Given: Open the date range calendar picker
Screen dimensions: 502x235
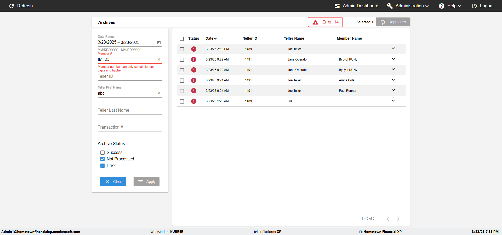Looking at the screenshot, I should (159, 42).
